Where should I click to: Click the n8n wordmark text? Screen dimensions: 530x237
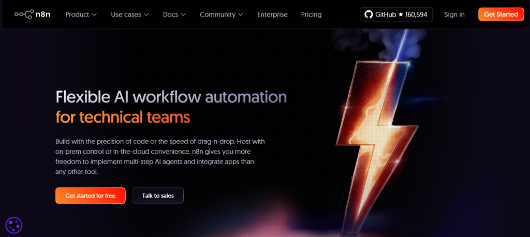(43, 14)
